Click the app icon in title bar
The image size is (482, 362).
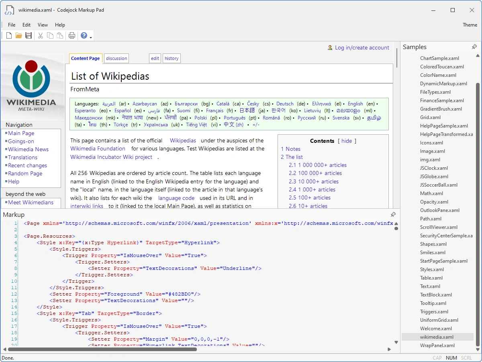click(x=9, y=10)
